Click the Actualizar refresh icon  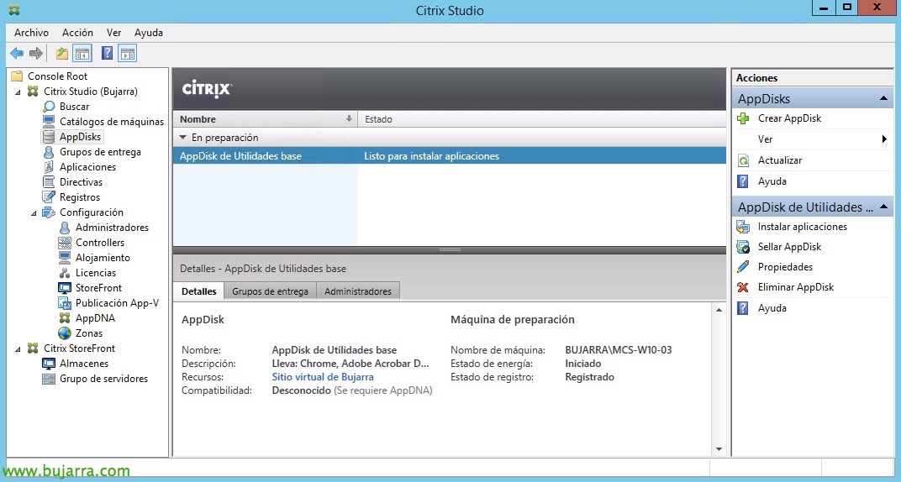[743, 160]
